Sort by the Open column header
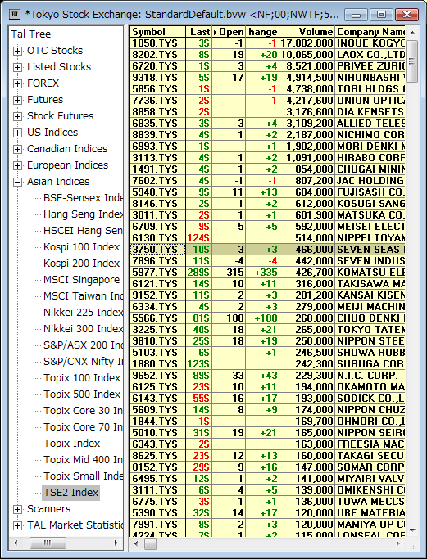The width and height of the screenshot is (427, 559). 229,32
